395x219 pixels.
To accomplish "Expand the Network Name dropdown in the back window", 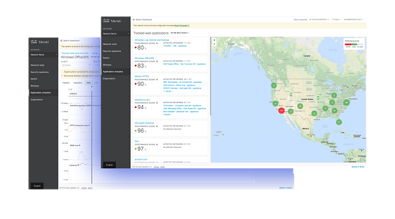I will pyautogui.click(x=43, y=55).
